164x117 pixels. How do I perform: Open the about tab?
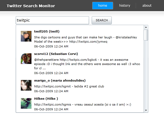click(147, 6)
